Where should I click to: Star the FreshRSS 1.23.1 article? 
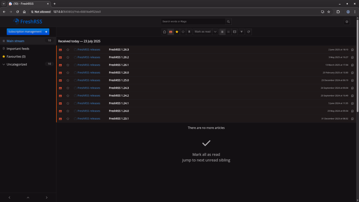(68, 119)
